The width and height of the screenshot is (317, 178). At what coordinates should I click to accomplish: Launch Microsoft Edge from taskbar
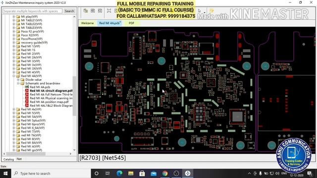[119, 174]
